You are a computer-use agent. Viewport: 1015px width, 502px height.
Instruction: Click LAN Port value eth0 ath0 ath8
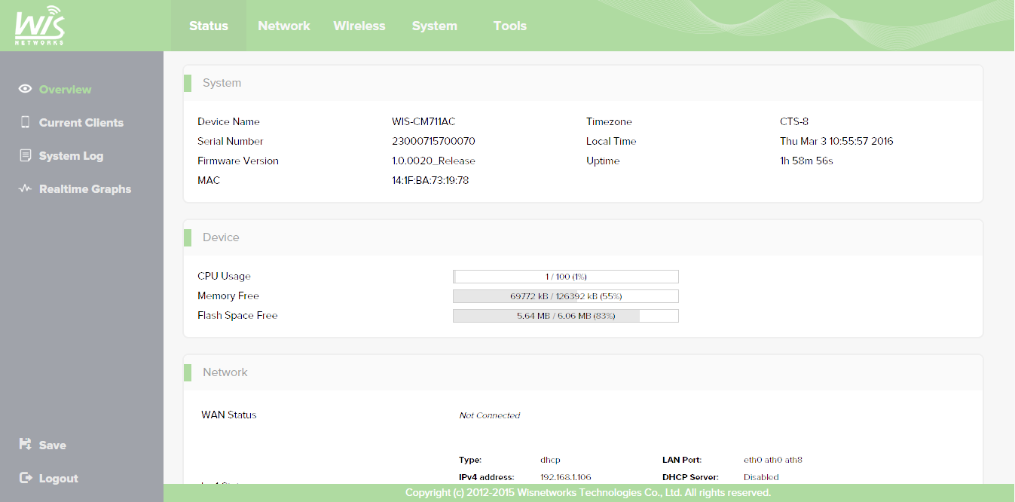click(x=773, y=460)
